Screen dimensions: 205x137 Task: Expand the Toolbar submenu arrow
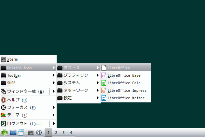pos(54,75)
